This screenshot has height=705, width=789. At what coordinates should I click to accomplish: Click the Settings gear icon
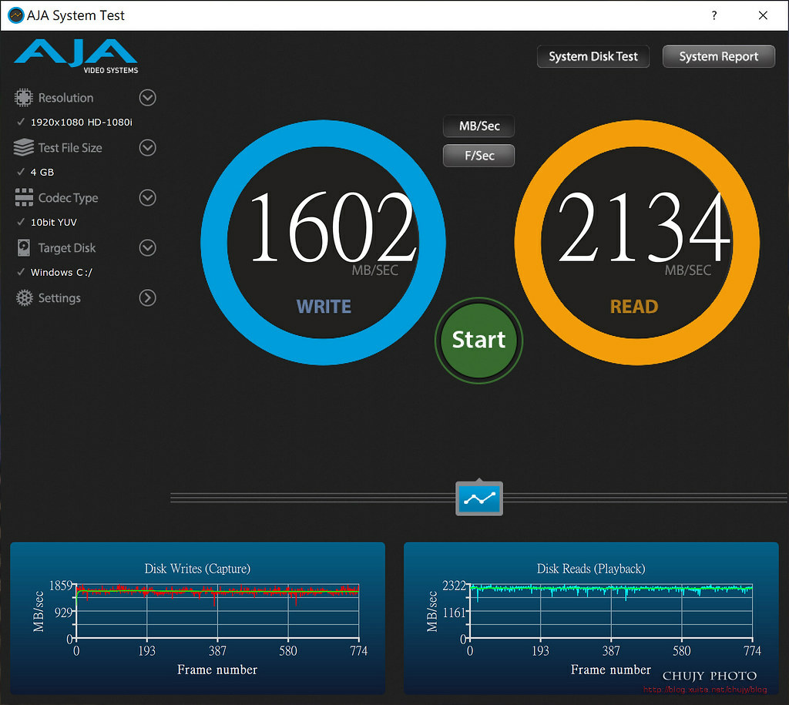(24, 298)
